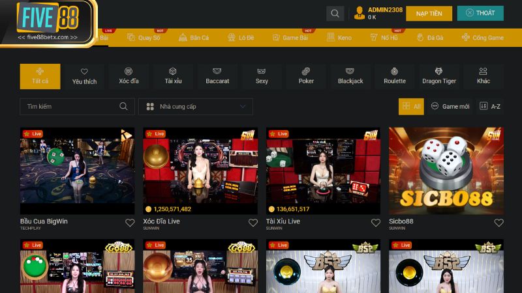The height and width of the screenshot is (293, 522).
Task: Click the Live badge on Tài Xỉu Live
Action: point(279,133)
